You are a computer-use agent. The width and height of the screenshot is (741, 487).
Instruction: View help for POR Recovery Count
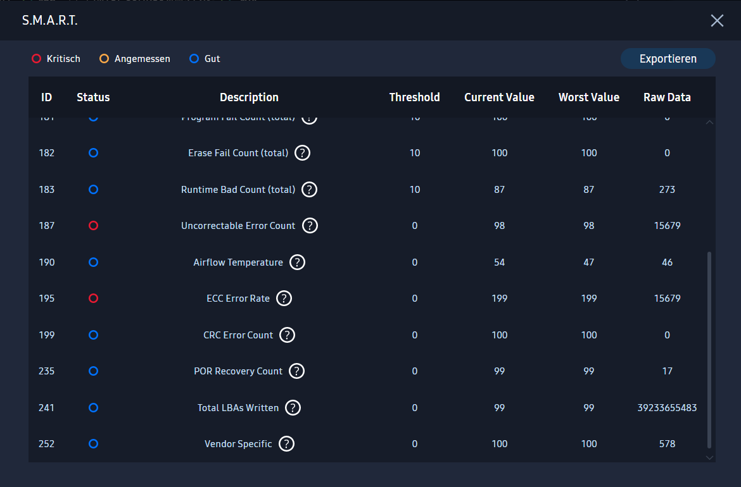(297, 371)
